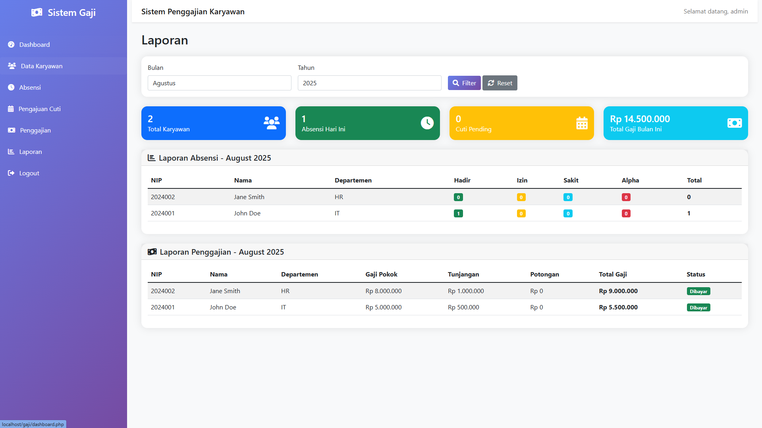Go to Data Karyawan in sidebar
762x428 pixels.
(x=41, y=66)
